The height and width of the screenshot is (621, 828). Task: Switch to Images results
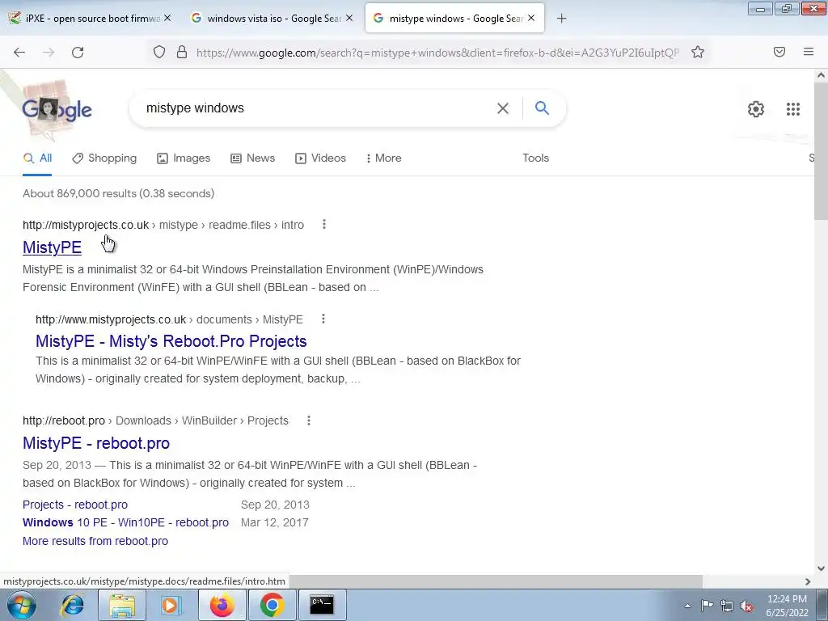[x=184, y=158]
